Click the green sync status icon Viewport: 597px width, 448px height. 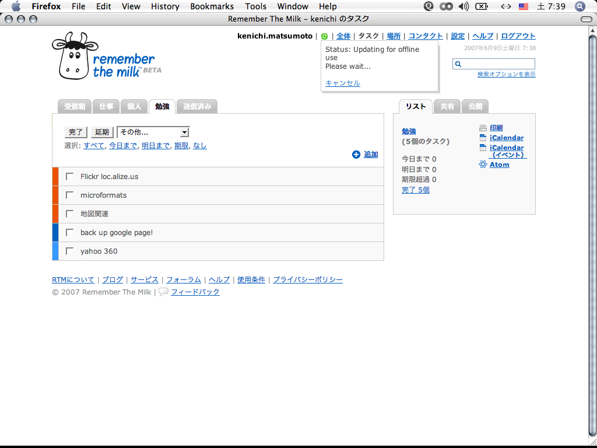pyautogui.click(x=324, y=36)
